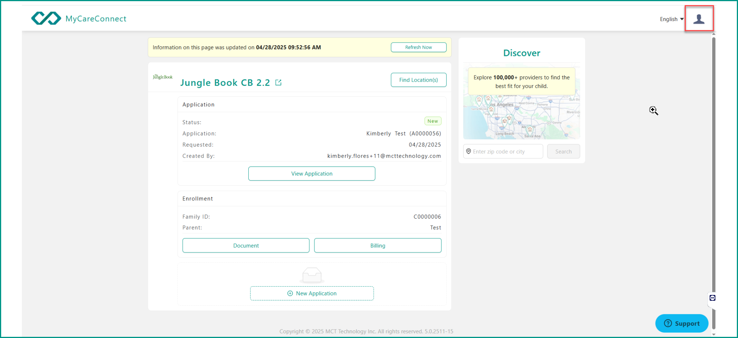The width and height of the screenshot is (738, 338).
Task: Click the side widget collapse icon
Action: point(712,298)
